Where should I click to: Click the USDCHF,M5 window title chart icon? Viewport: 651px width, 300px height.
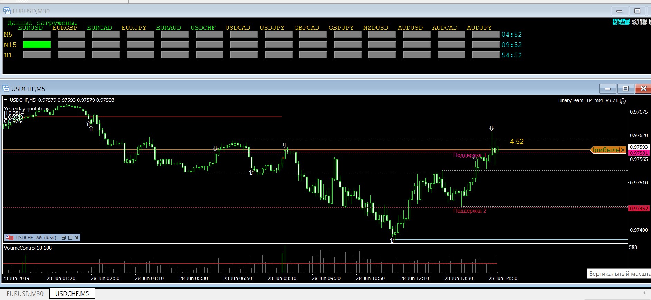pos(6,89)
